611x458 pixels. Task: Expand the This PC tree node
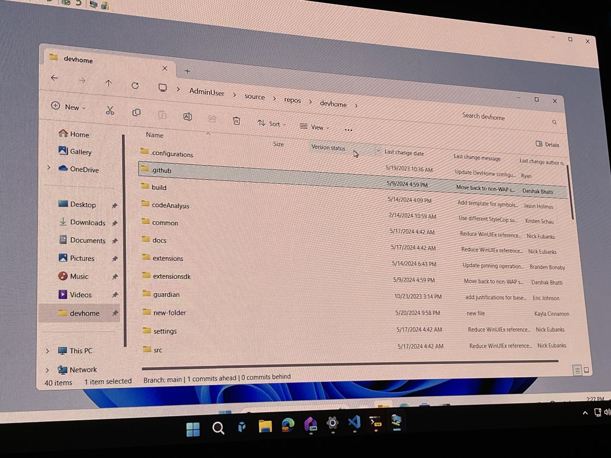[x=47, y=351]
